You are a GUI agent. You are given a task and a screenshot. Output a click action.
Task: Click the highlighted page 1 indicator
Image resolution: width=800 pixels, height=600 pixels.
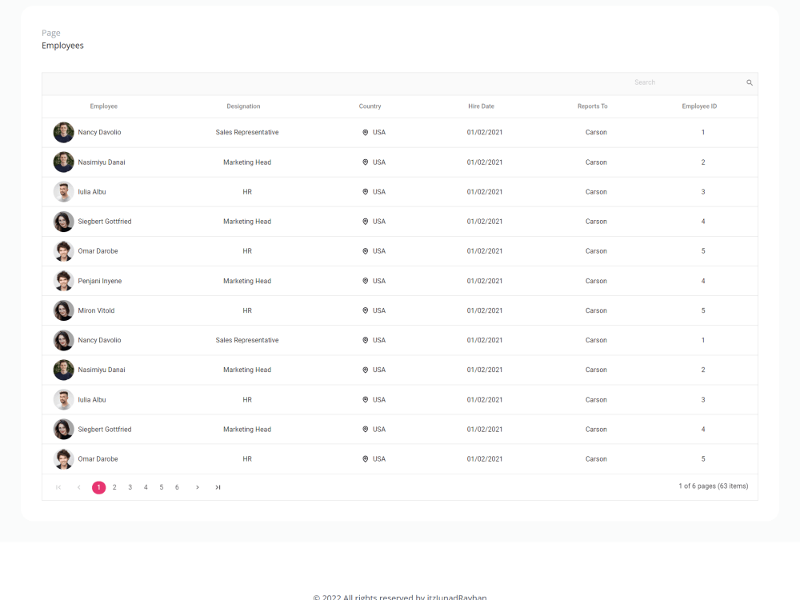point(98,486)
